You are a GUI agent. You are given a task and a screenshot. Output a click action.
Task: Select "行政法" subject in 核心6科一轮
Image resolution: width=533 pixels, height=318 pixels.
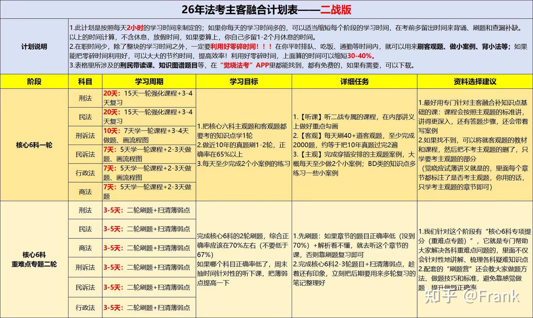coord(85,173)
